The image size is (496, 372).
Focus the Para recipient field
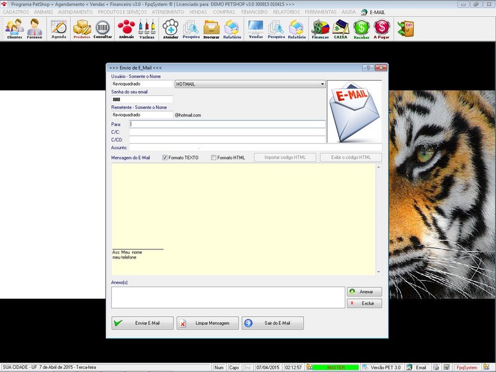click(227, 125)
